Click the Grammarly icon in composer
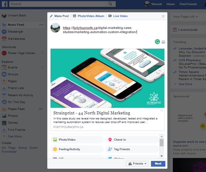 pos(157,42)
